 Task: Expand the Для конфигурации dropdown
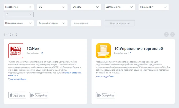click(x=52, y=23)
